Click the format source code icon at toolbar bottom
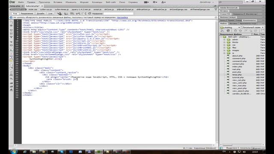Image resolution: width=274 pixels, height=154 pixels. coord(12,90)
